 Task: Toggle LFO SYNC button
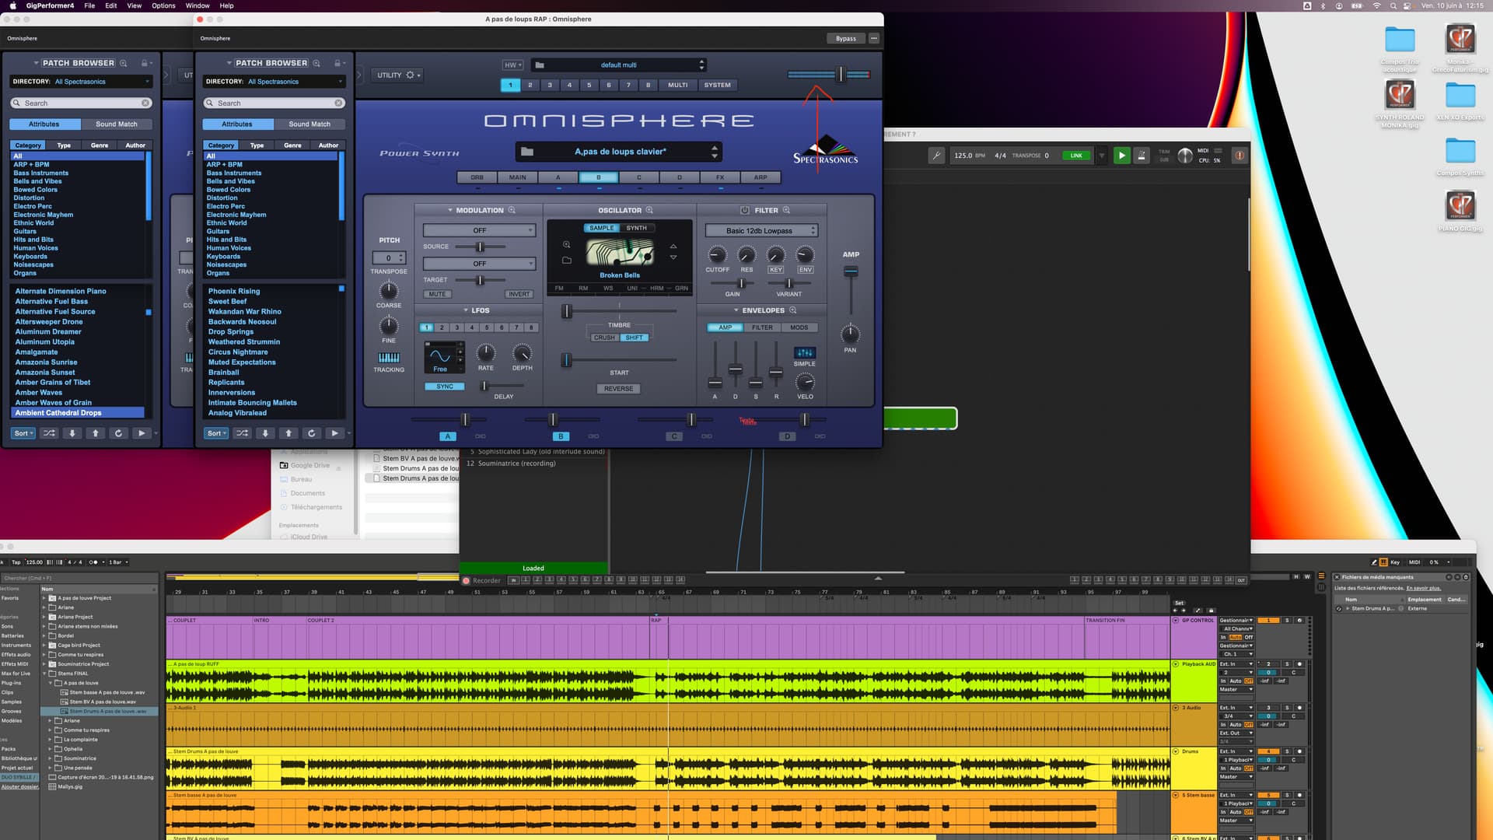point(444,387)
